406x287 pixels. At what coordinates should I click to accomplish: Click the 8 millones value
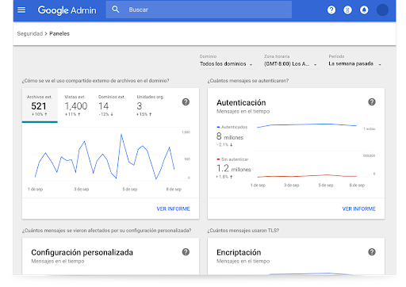[230, 136]
